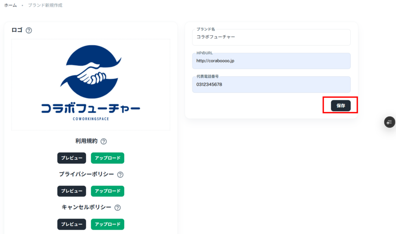Image resolution: width=396 pixels, height=234 pixels.
Task: Go to ホーム in the breadcrumb
Action: click(10, 5)
